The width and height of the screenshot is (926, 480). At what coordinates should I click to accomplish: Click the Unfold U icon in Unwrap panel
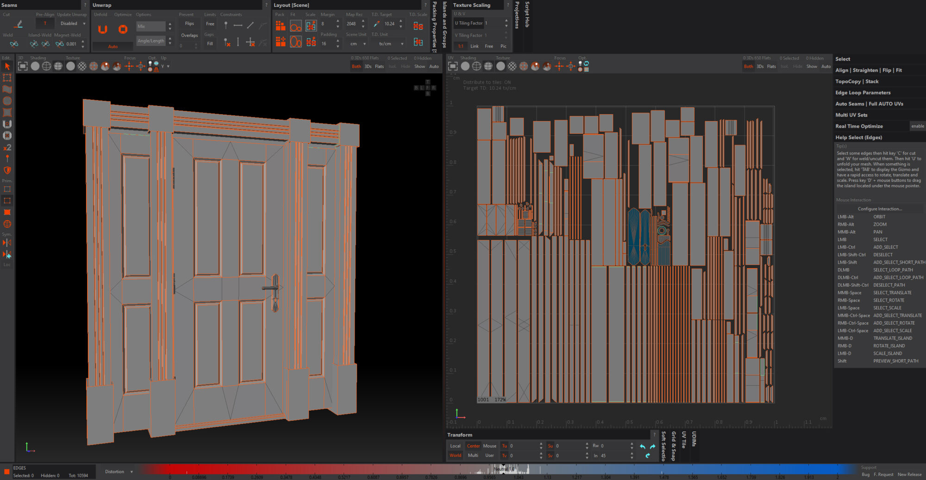[x=102, y=30]
